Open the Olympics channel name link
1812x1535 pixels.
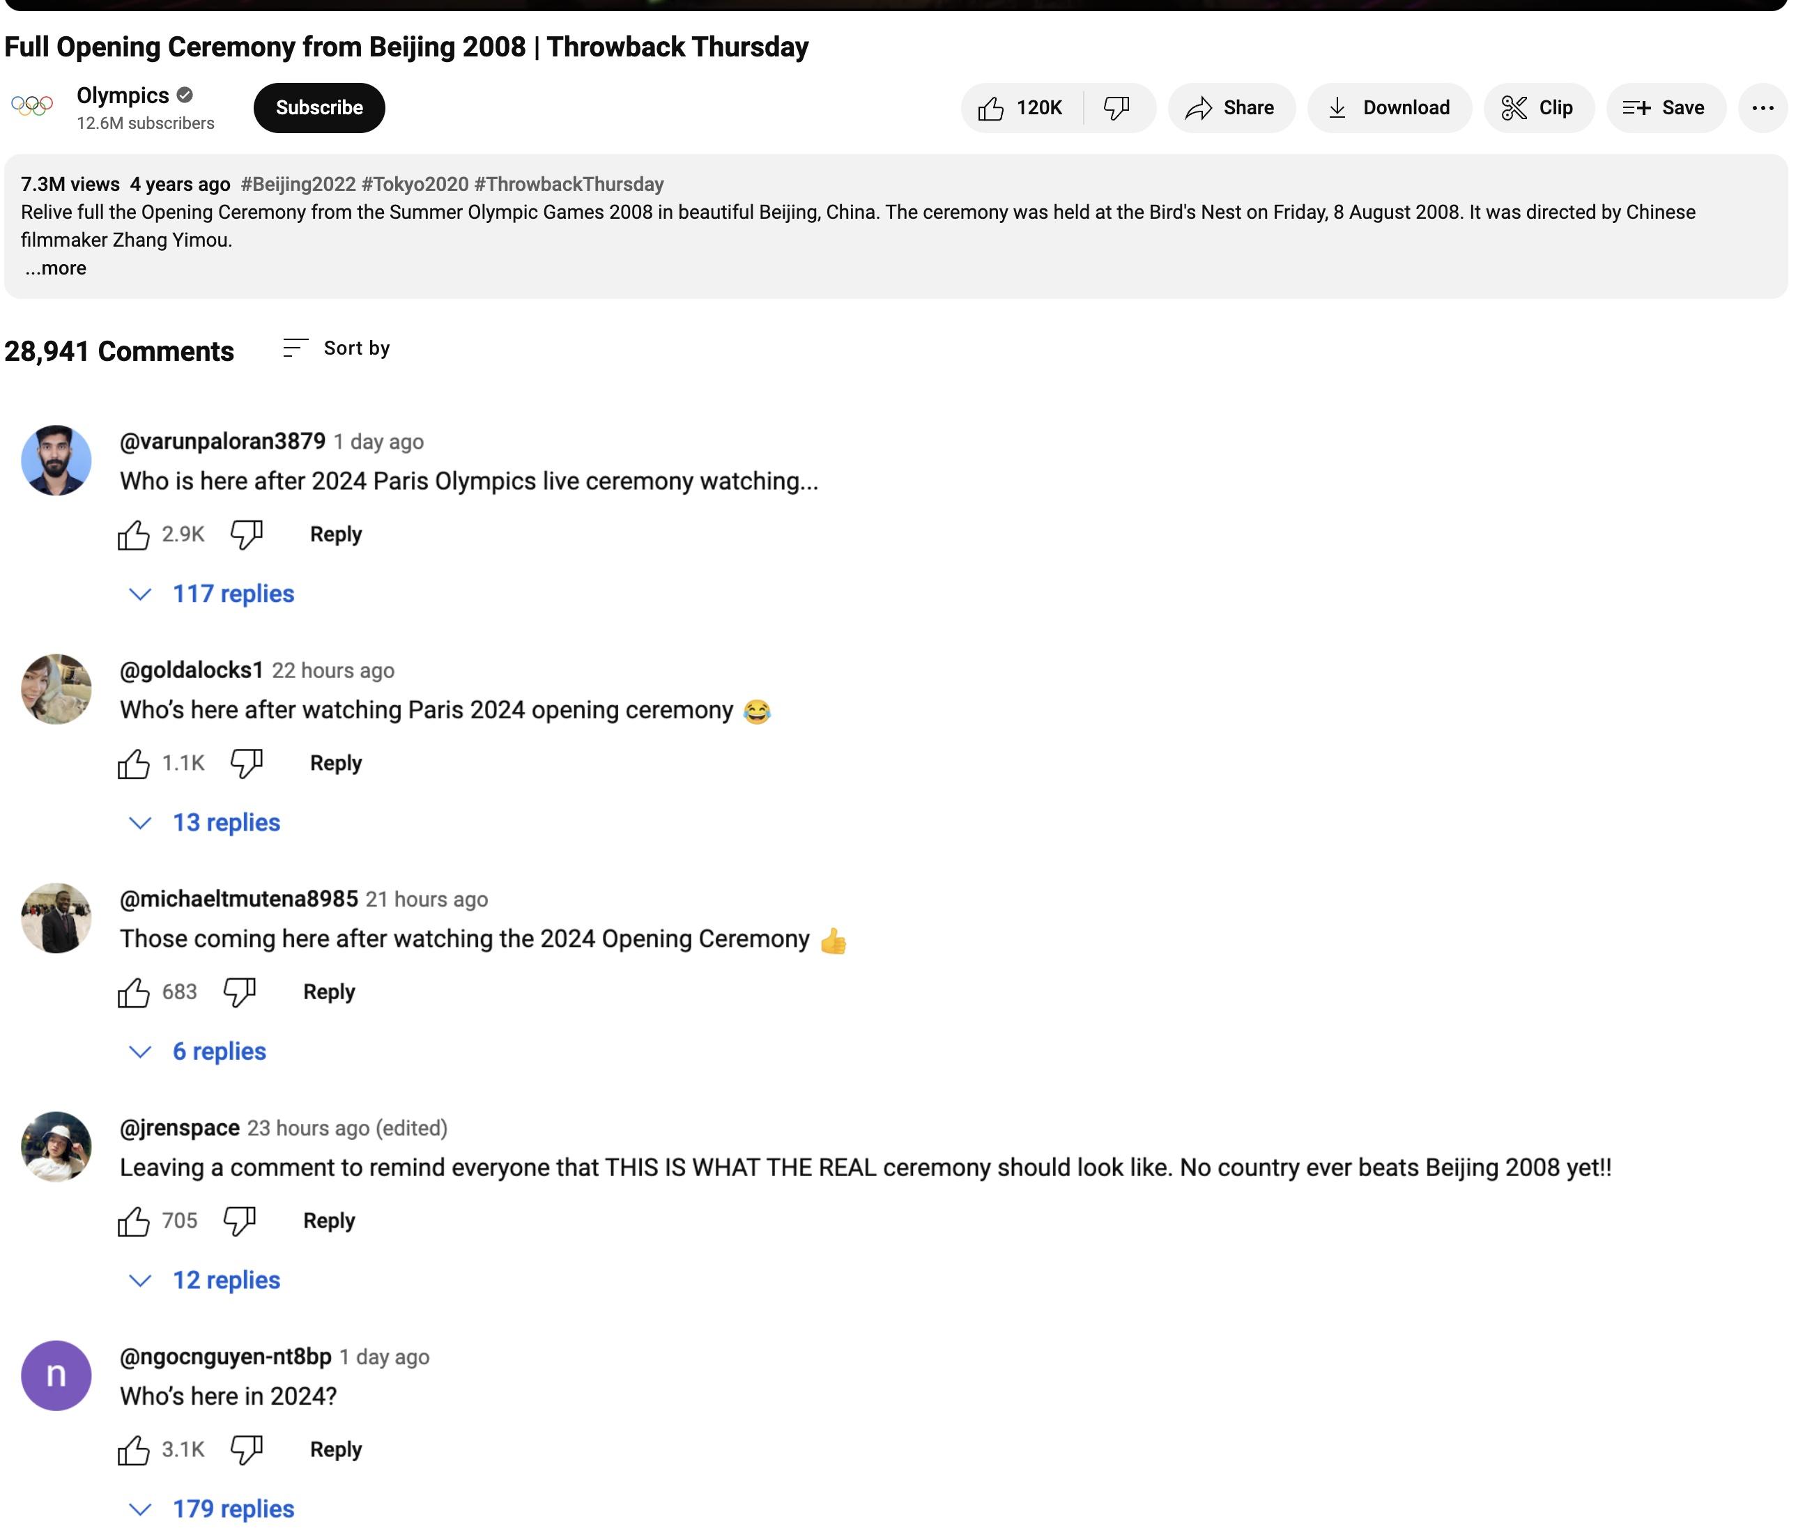[123, 95]
